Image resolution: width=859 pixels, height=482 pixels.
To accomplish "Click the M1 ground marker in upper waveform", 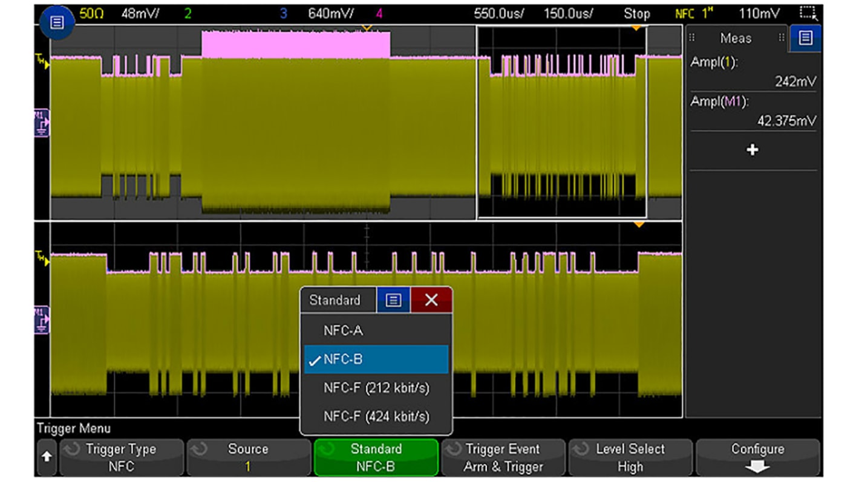I will click(42, 122).
